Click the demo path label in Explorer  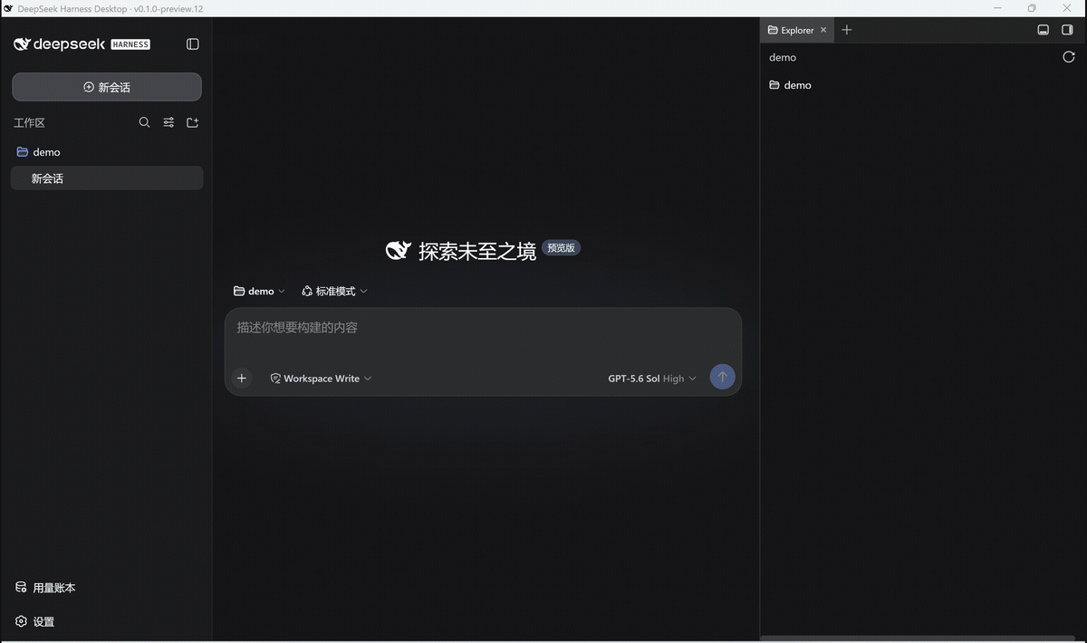click(783, 57)
